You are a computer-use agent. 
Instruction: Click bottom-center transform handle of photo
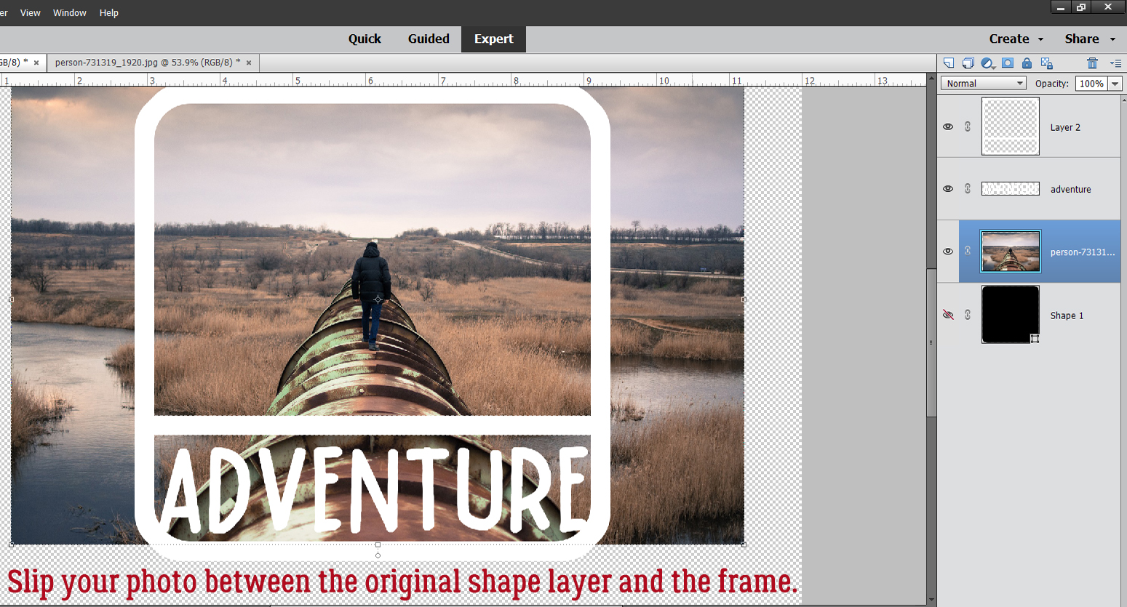(378, 544)
